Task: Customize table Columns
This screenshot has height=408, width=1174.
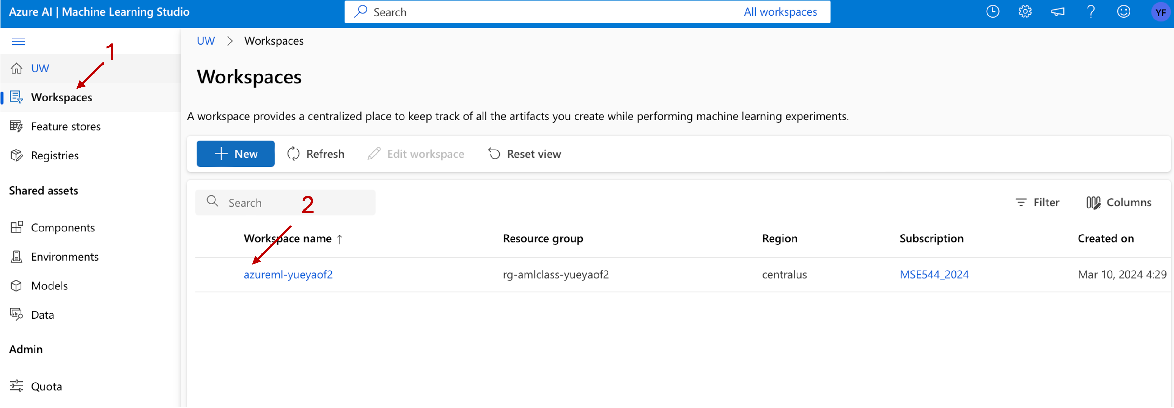Action: click(x=1119, y=202)
